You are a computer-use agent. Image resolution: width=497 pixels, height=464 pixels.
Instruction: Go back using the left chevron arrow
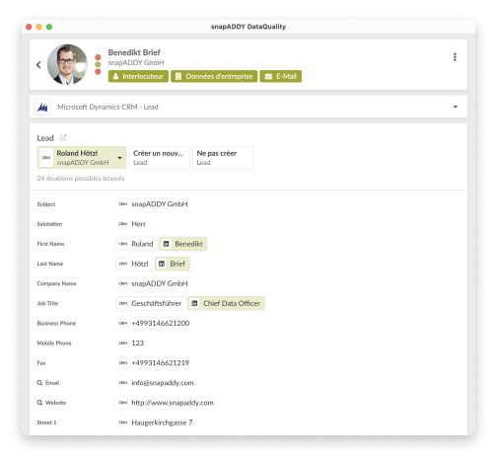coord(38,65)
